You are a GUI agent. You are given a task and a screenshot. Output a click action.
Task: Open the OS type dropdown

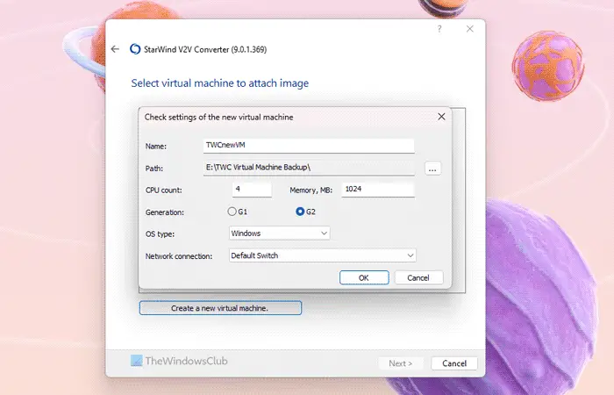279,233
